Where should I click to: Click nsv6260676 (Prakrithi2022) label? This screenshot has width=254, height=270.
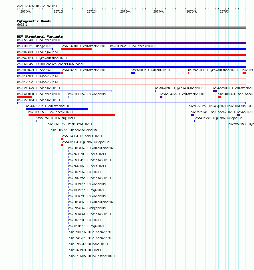[x=70, y=124]
